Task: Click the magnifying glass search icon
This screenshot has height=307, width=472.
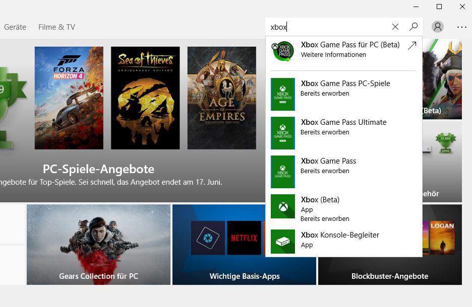Action: pyautogui.click(x=414, y=27)
